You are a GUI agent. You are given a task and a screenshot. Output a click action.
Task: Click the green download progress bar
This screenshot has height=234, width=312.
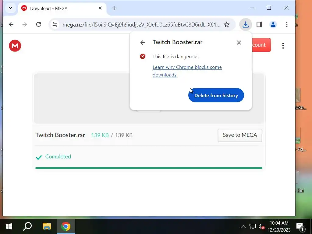[x=149, y=168]
